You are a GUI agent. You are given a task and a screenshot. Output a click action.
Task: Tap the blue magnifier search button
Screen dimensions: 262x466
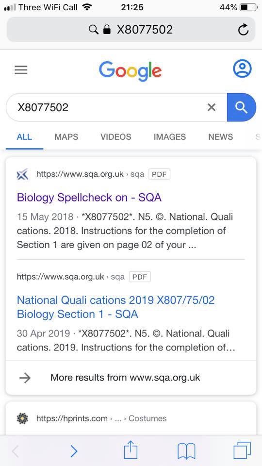(242, 107)
